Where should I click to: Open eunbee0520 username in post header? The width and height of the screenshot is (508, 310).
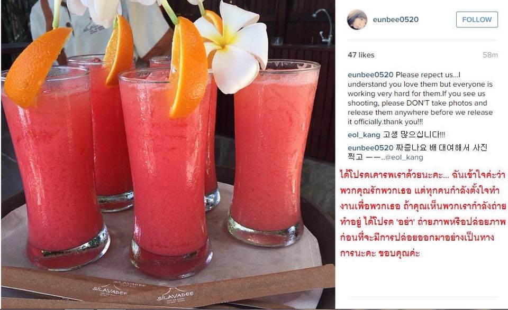(x=396, y=20)
